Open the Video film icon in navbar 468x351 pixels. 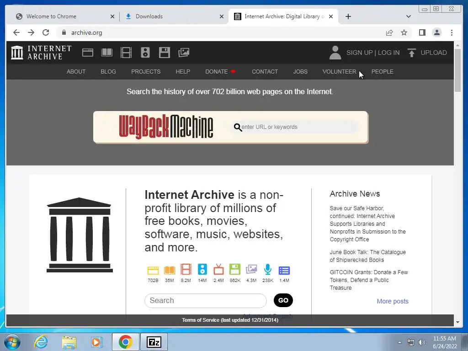click(x=126, y=53)
